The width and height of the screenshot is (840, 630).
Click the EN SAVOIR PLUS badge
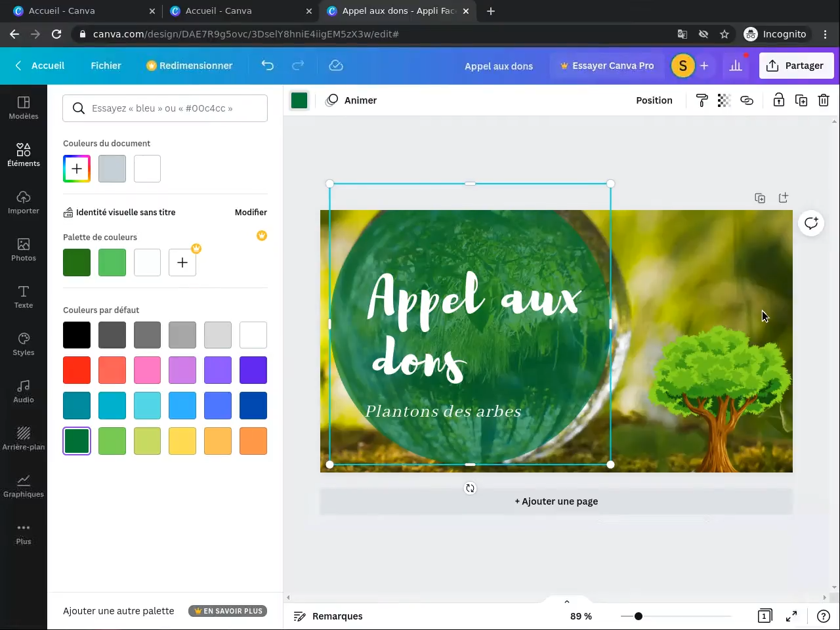tap(227, 611)
